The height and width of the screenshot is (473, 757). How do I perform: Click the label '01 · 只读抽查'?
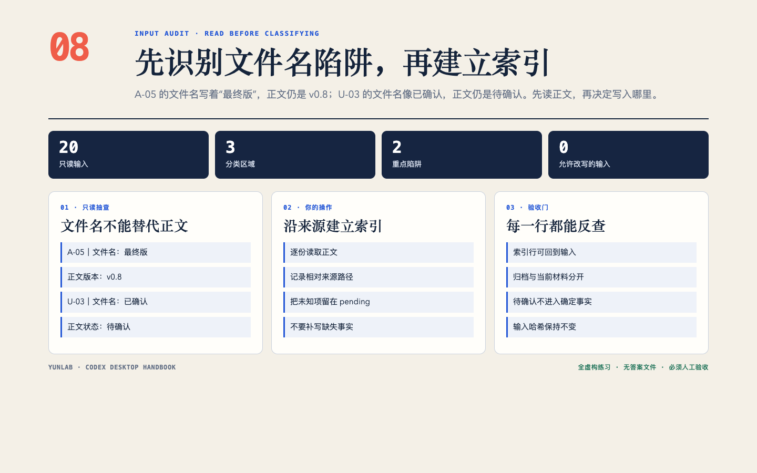coord(85,208)
